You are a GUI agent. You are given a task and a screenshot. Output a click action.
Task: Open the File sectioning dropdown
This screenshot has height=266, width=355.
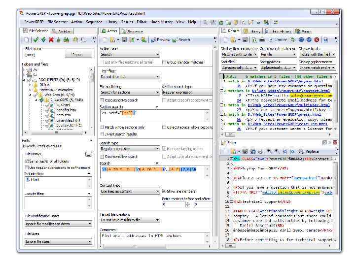(130, 92)
